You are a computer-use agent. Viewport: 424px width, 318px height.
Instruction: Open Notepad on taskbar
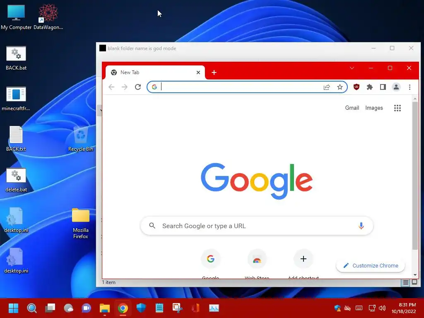pos(159,308)
